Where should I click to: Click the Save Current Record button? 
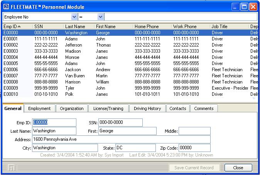(194, 168)
